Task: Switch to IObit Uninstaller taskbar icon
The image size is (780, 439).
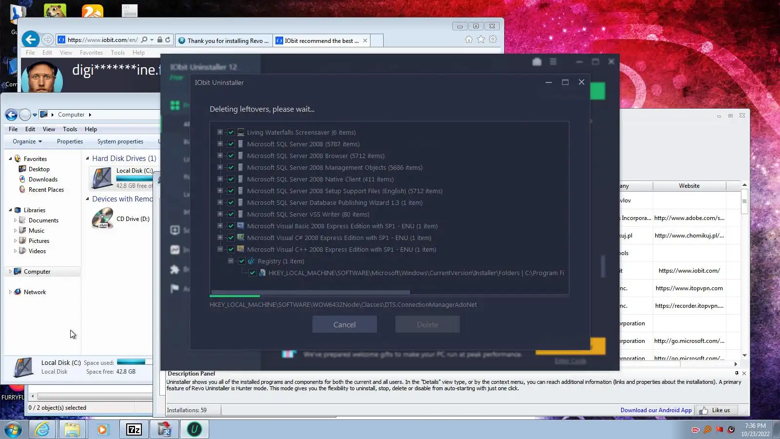Action: (195, 429)
